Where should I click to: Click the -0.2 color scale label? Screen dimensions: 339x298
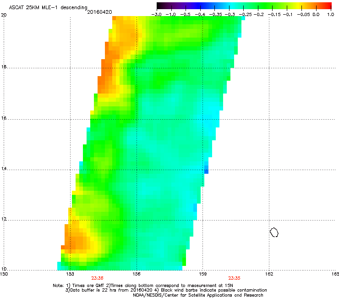click(x=259, y=15)
